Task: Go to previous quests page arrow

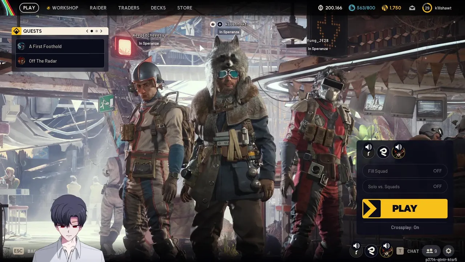Action: click(x=87, y=31)
